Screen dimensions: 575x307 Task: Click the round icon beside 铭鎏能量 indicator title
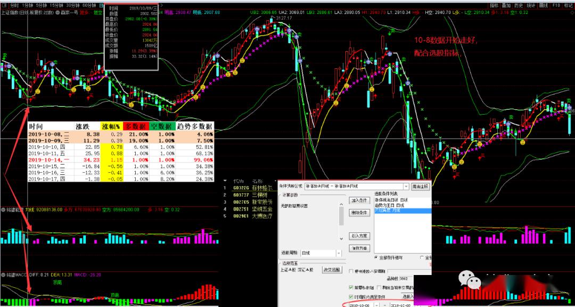[3, 210]
